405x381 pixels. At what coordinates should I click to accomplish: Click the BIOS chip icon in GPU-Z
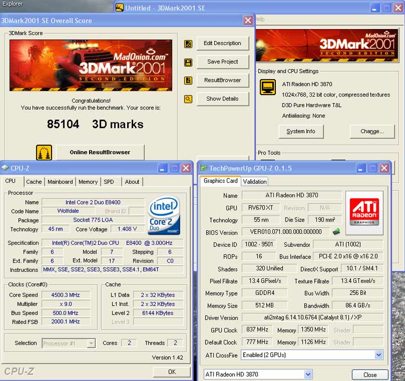point(336,231)
